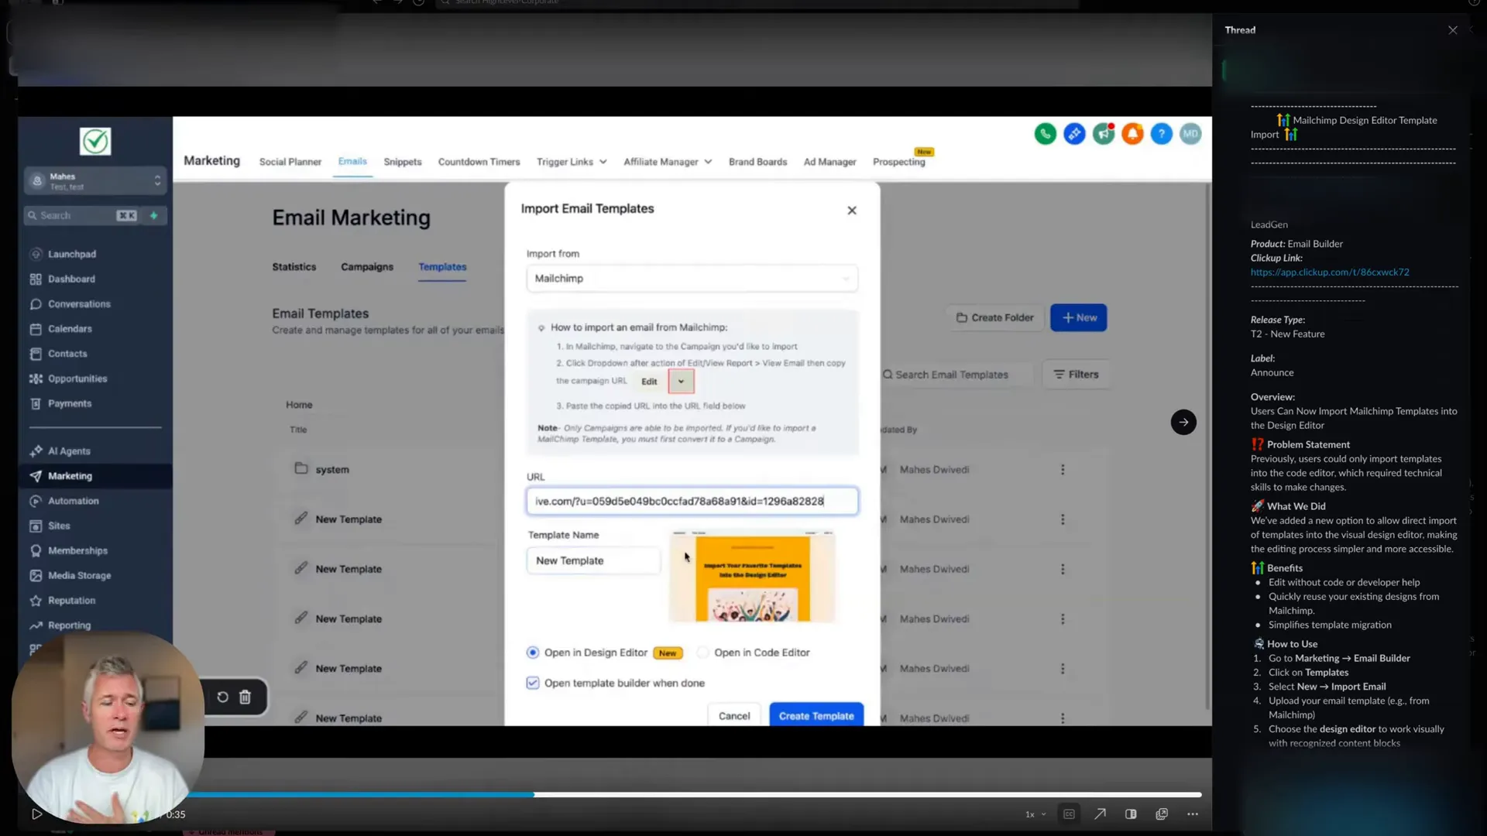
Task: Open the three-dot menu for the system folder row
Action: [x=1063, y=470]
